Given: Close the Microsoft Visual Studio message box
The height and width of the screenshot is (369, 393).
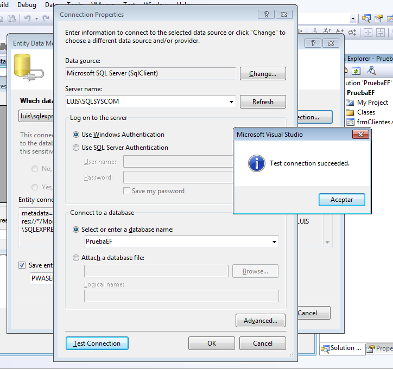Looking at the screenshot, I should [360, 135].
